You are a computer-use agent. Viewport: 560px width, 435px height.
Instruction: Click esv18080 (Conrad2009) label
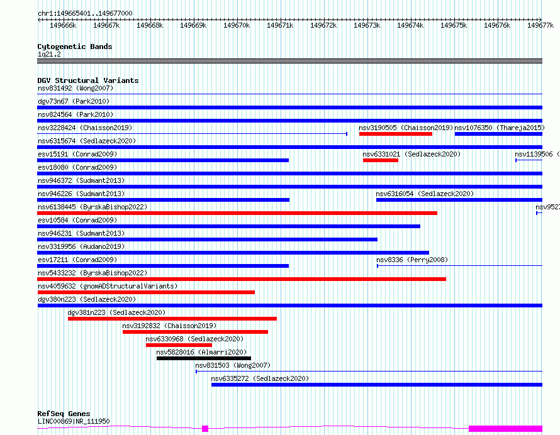(77, 167)
